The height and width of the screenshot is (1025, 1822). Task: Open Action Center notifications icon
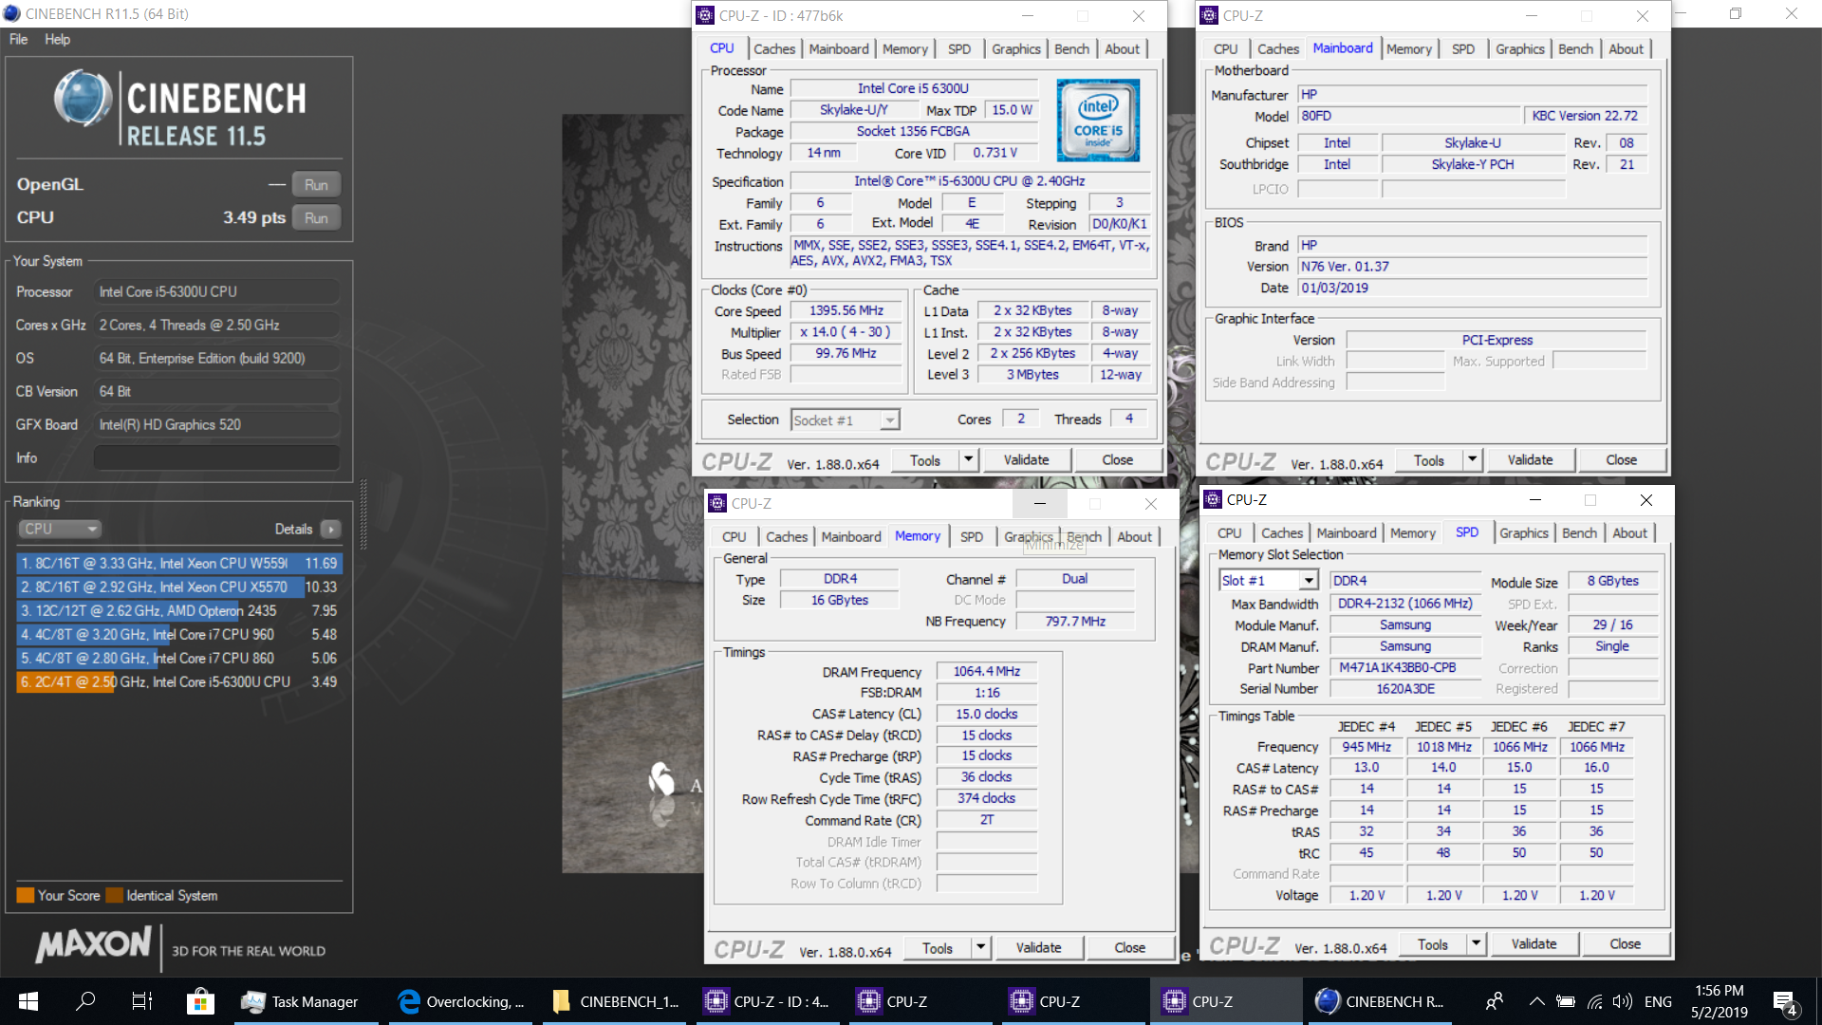tap(1785, 1002)
